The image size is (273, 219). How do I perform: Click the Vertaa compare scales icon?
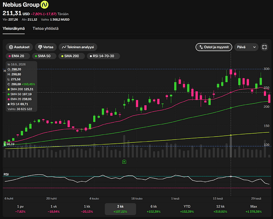point(40,47)
